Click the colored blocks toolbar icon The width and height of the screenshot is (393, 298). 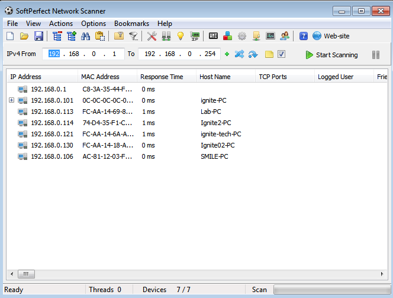point(228,36)
